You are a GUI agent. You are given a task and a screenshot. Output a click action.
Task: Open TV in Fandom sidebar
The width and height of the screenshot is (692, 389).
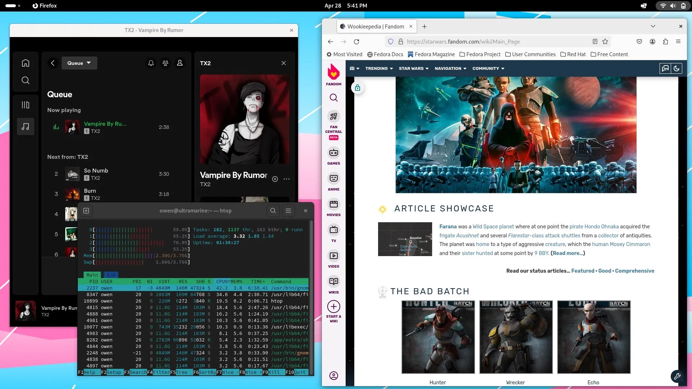[x=334, y=233]
